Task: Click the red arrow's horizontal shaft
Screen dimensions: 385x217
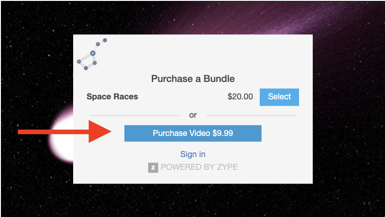Action: pos(53,132)
